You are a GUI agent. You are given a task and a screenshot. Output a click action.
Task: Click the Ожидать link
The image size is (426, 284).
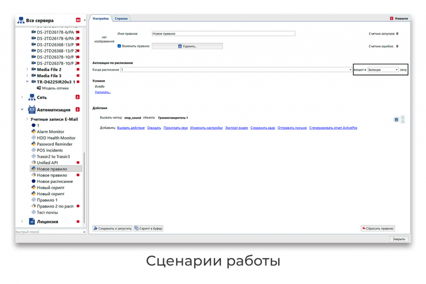pyautogui.click(x=154, y=128)
